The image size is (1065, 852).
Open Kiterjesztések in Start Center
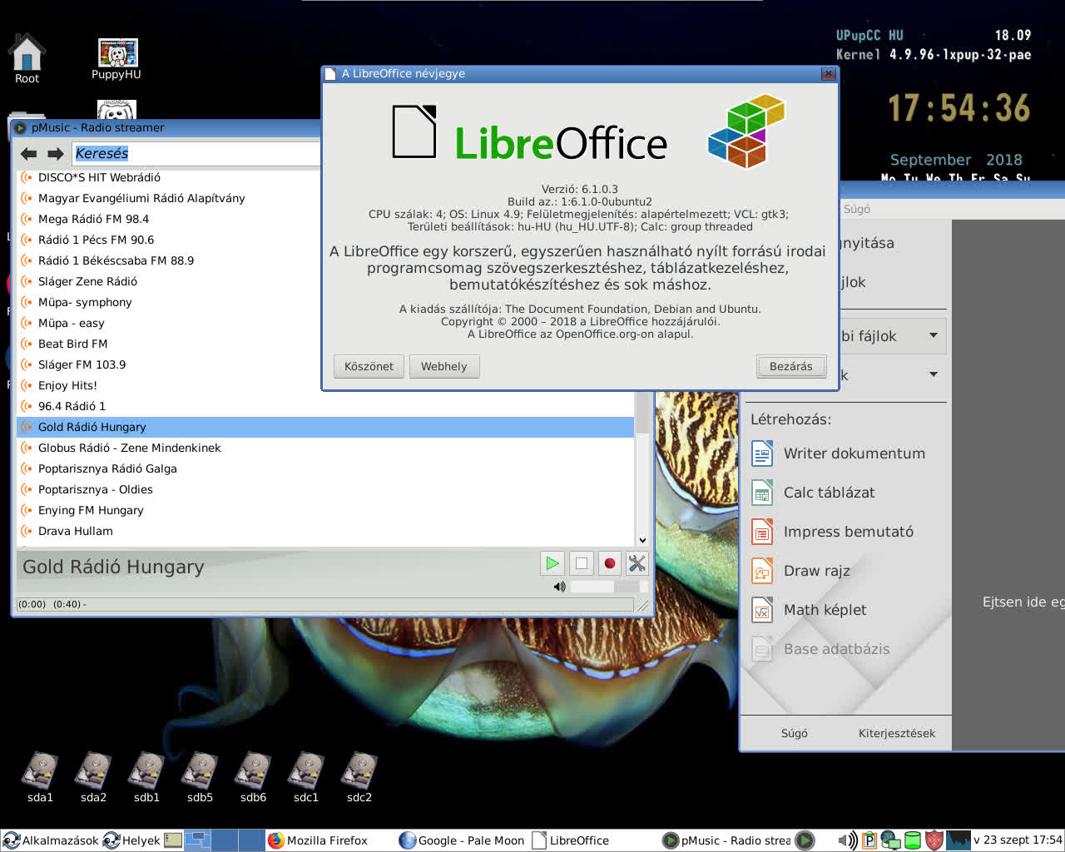[897, 733]
